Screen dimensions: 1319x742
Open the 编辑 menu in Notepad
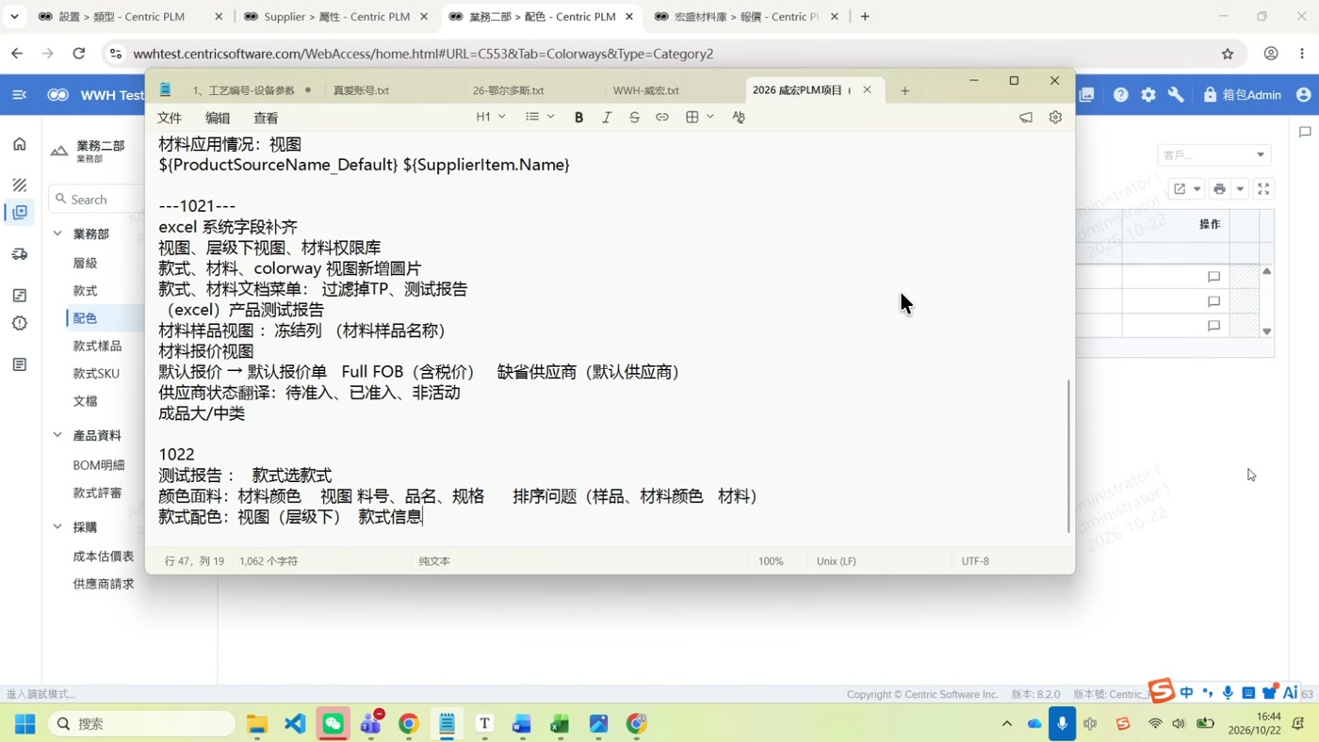pyautogui.click(x=218, y=118)
